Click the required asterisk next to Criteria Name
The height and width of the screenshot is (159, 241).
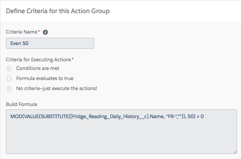[39, 31]
